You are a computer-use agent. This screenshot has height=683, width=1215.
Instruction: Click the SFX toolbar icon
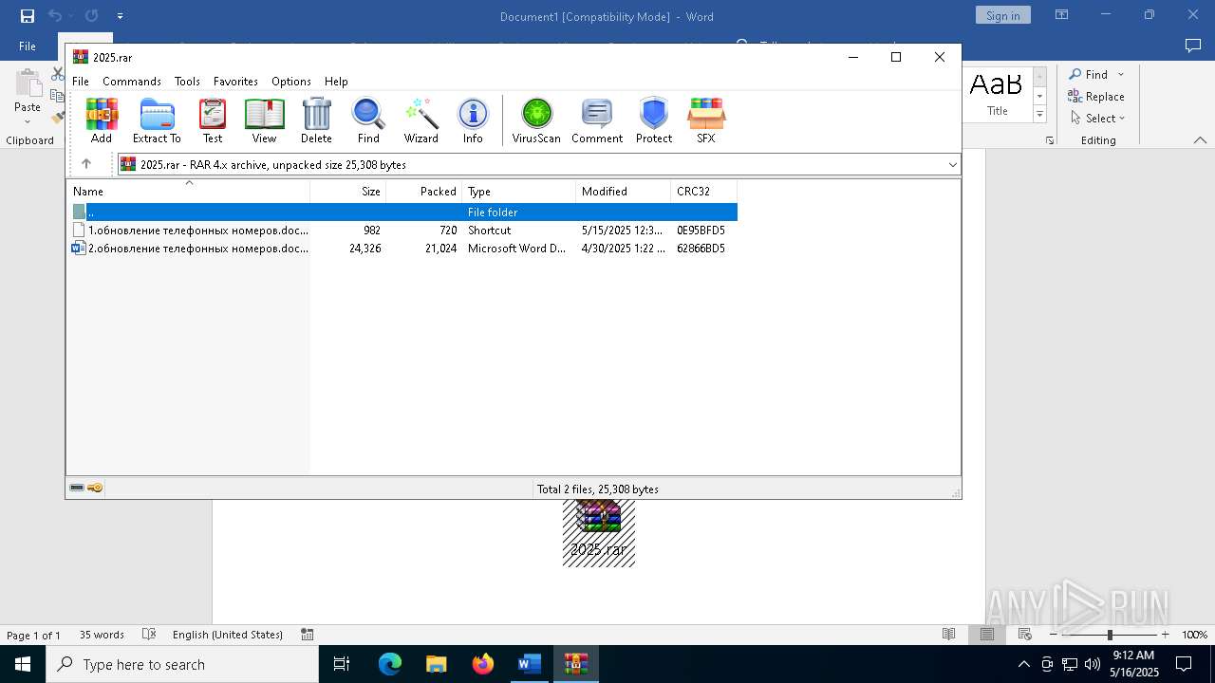[706, 120]
